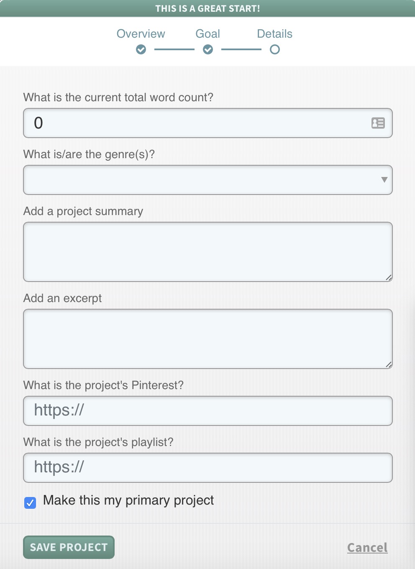Image resolution: width=415 pixels, height=569 pixels.
Task: Click the genre dropdown arrow
Action: 384,180
